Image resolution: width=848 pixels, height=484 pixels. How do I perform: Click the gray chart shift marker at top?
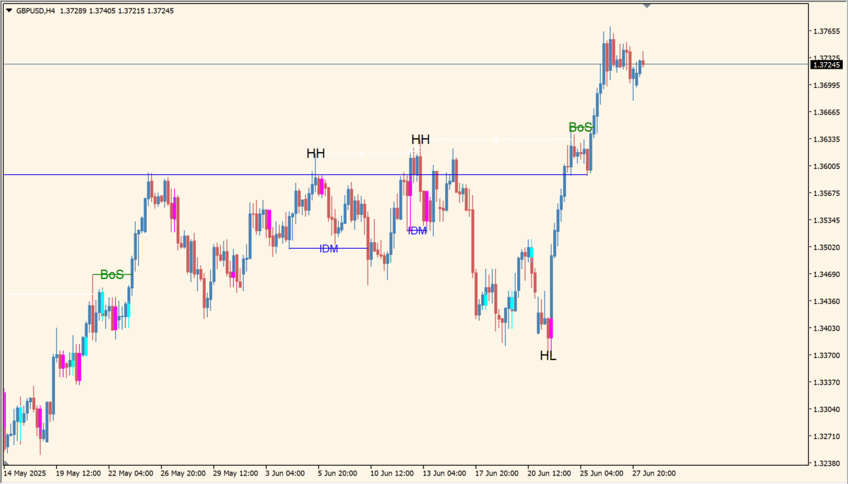pos(647,6)
